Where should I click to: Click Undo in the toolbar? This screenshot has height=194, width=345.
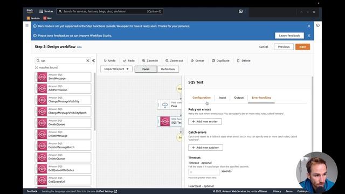click(x=109, y=61)
